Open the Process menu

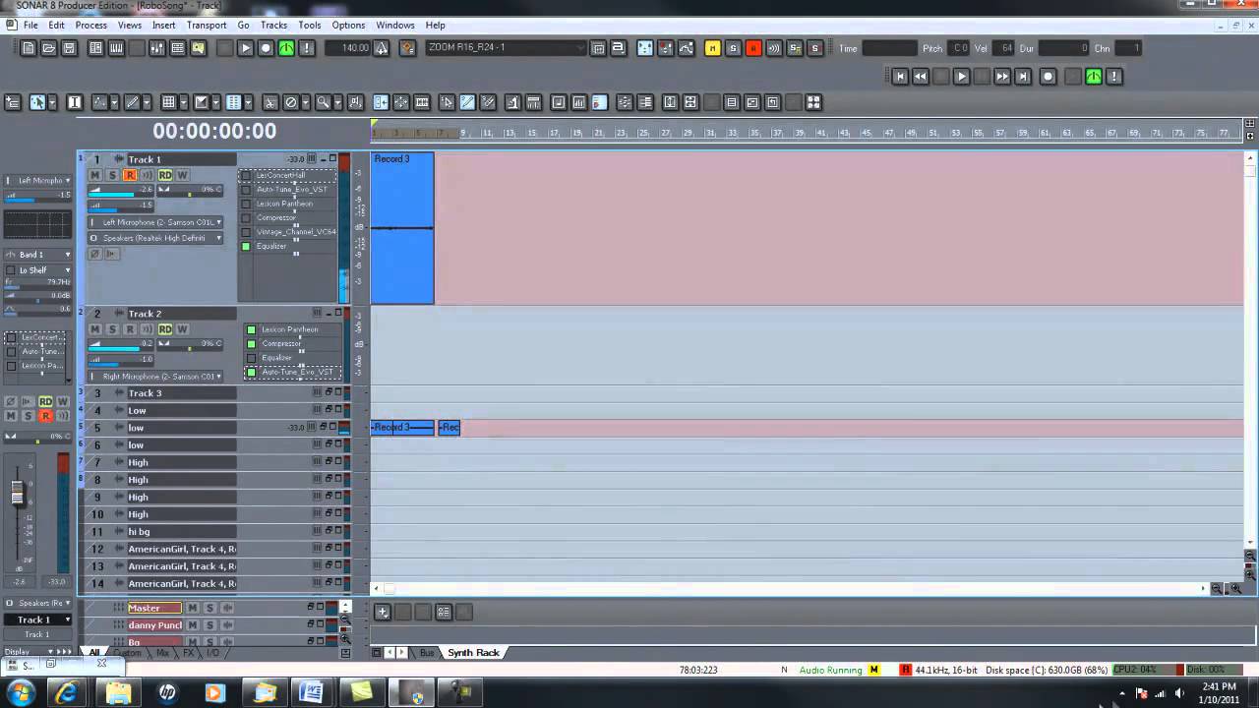pos(90,25)
